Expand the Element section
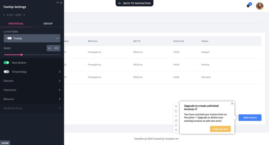Screen dimensions: 269x145 tap(32, 81)
